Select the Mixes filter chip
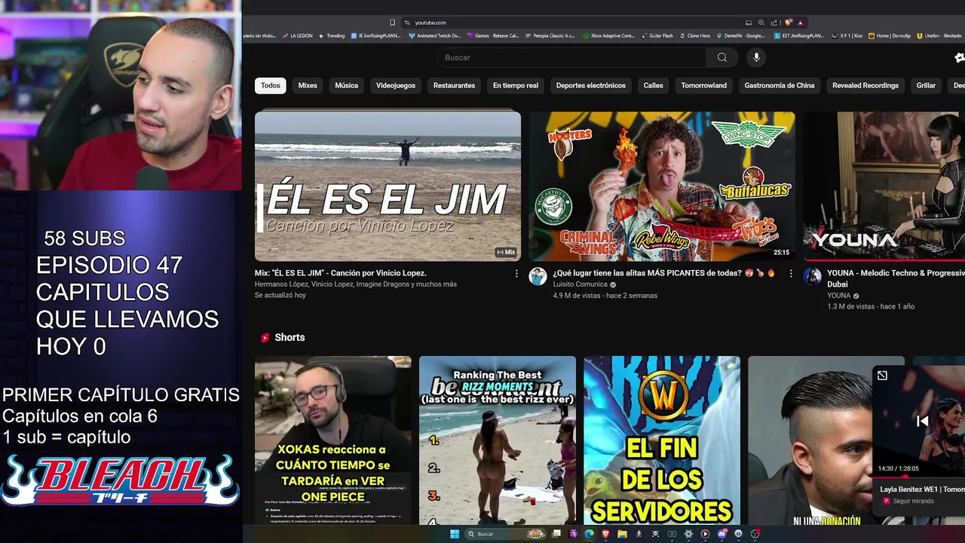 [308, 86]
